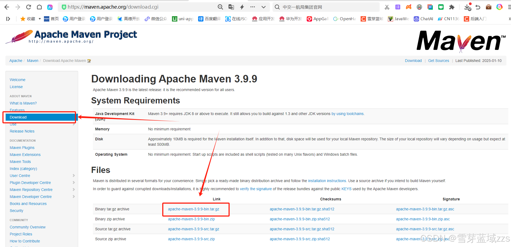Click the round avatar extension icon
Screen dimensions: 511x247
click(x=419, y=7)
